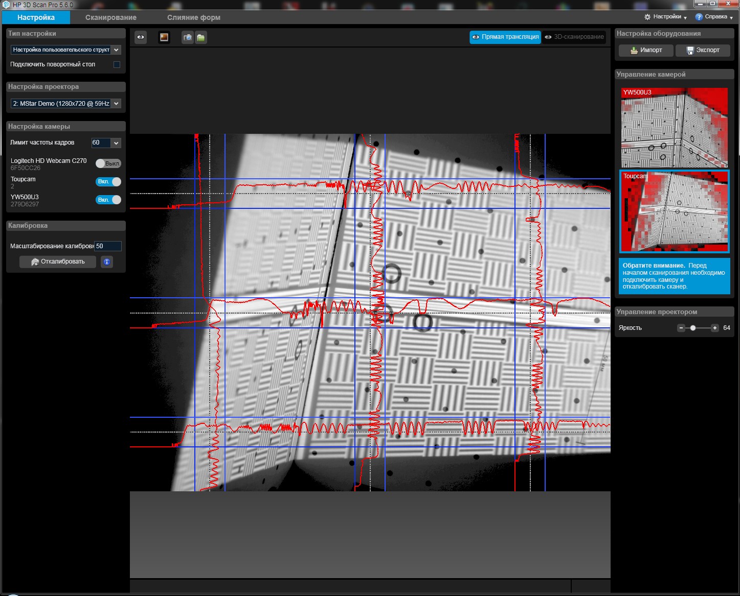Disable the YW500U3 camera toggle
This screenshot has height=596, width=740.
[x=108, y=200]
